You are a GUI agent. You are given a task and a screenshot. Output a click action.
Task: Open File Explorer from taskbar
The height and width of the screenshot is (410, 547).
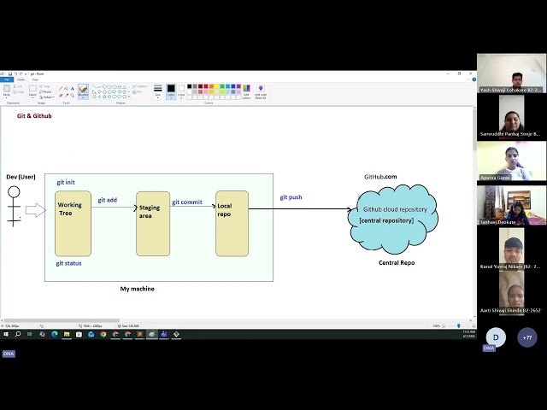67,334
